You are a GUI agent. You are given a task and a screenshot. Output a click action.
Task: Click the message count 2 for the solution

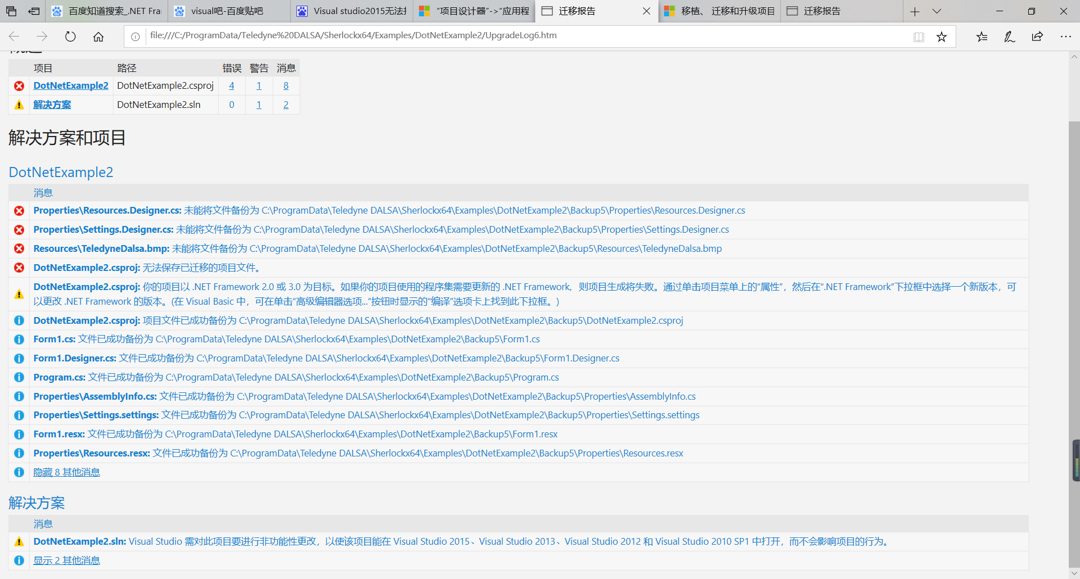point(286,105)
